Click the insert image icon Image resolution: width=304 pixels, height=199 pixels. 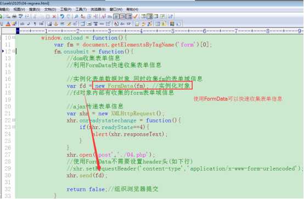click(49, 24)
